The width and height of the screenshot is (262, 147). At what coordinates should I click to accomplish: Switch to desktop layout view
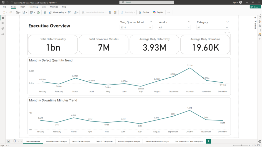(8, 141)
